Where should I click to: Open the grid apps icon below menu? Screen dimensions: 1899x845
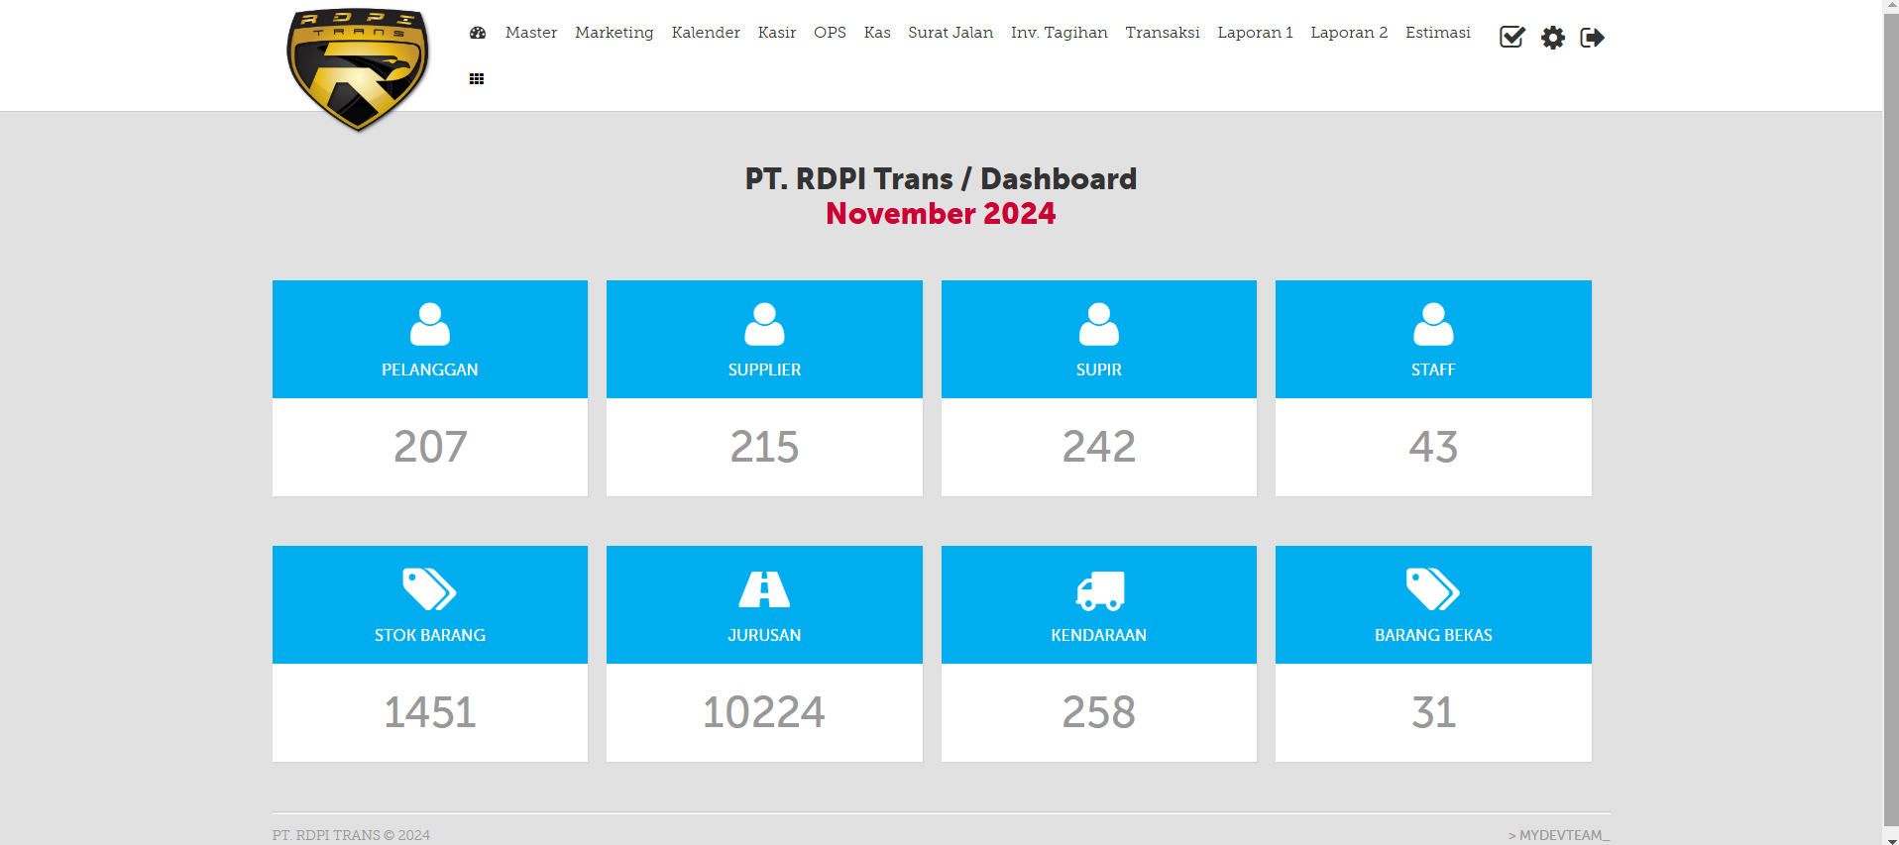(x=477, y=79)
